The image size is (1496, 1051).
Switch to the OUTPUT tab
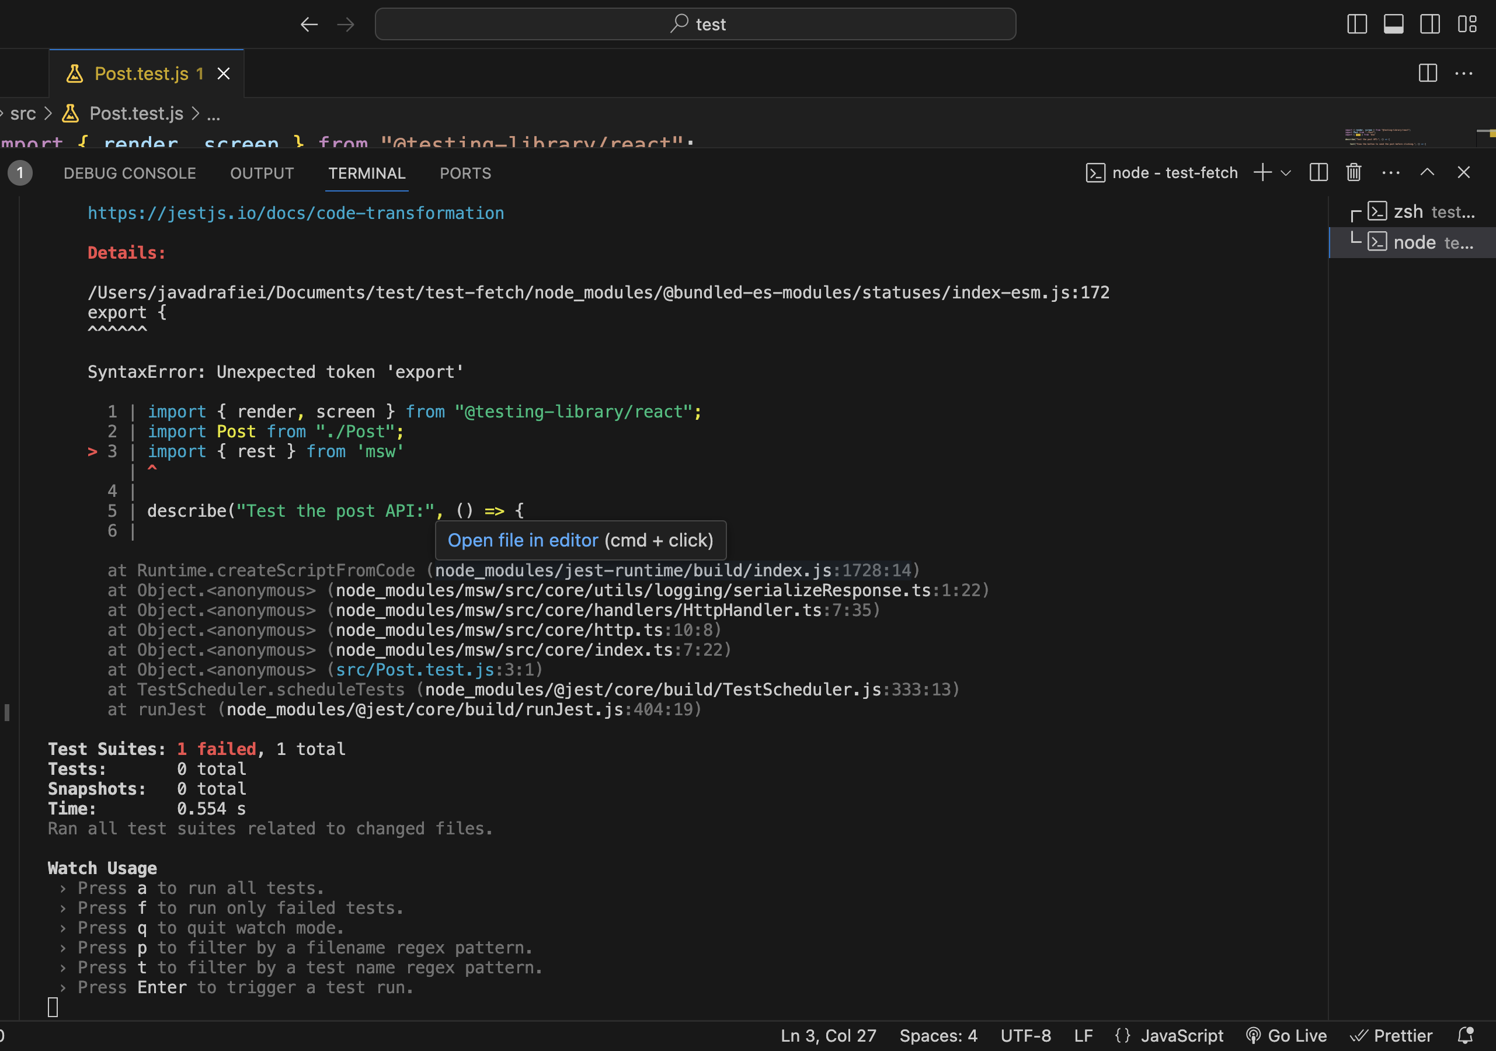pyautogui.click(x=262, y=173)
